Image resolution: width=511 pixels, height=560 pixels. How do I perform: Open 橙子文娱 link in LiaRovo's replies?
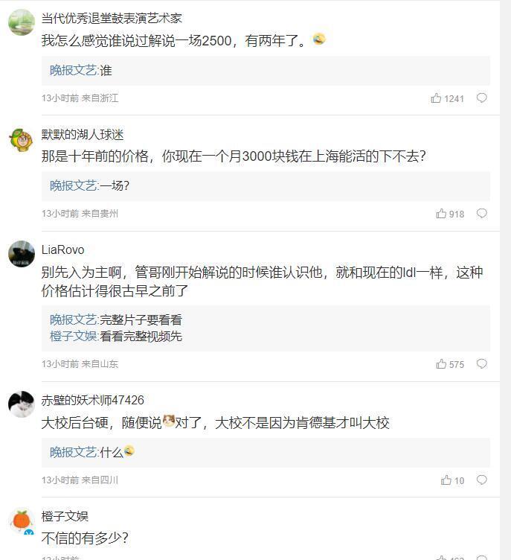(x=73, y=336)
